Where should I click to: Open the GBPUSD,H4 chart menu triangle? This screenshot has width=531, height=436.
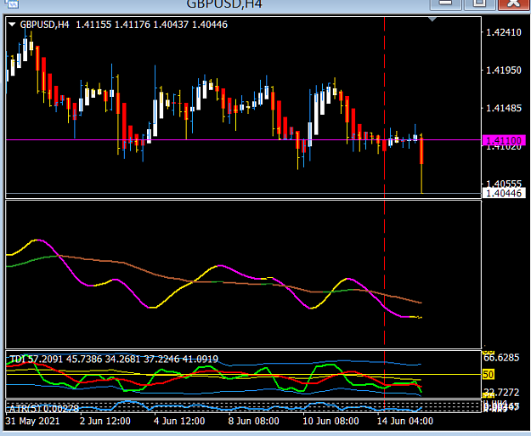12,25
